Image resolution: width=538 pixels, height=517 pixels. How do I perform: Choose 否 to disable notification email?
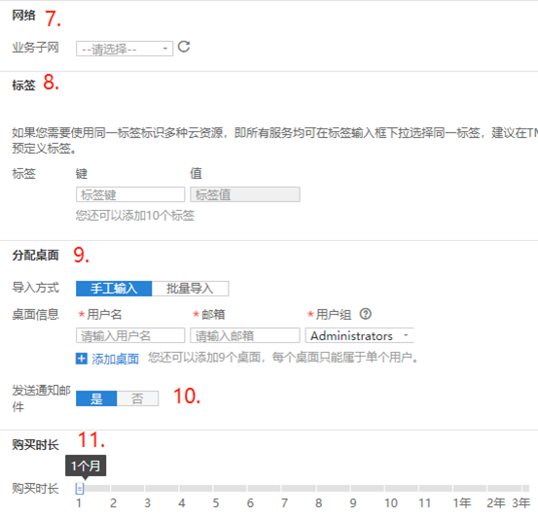click(x=137, y=398)
